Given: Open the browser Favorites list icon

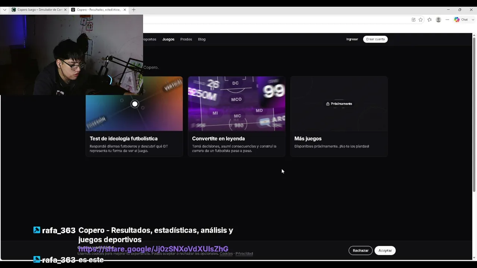Looking at the screenshot, I should [429, 20].
